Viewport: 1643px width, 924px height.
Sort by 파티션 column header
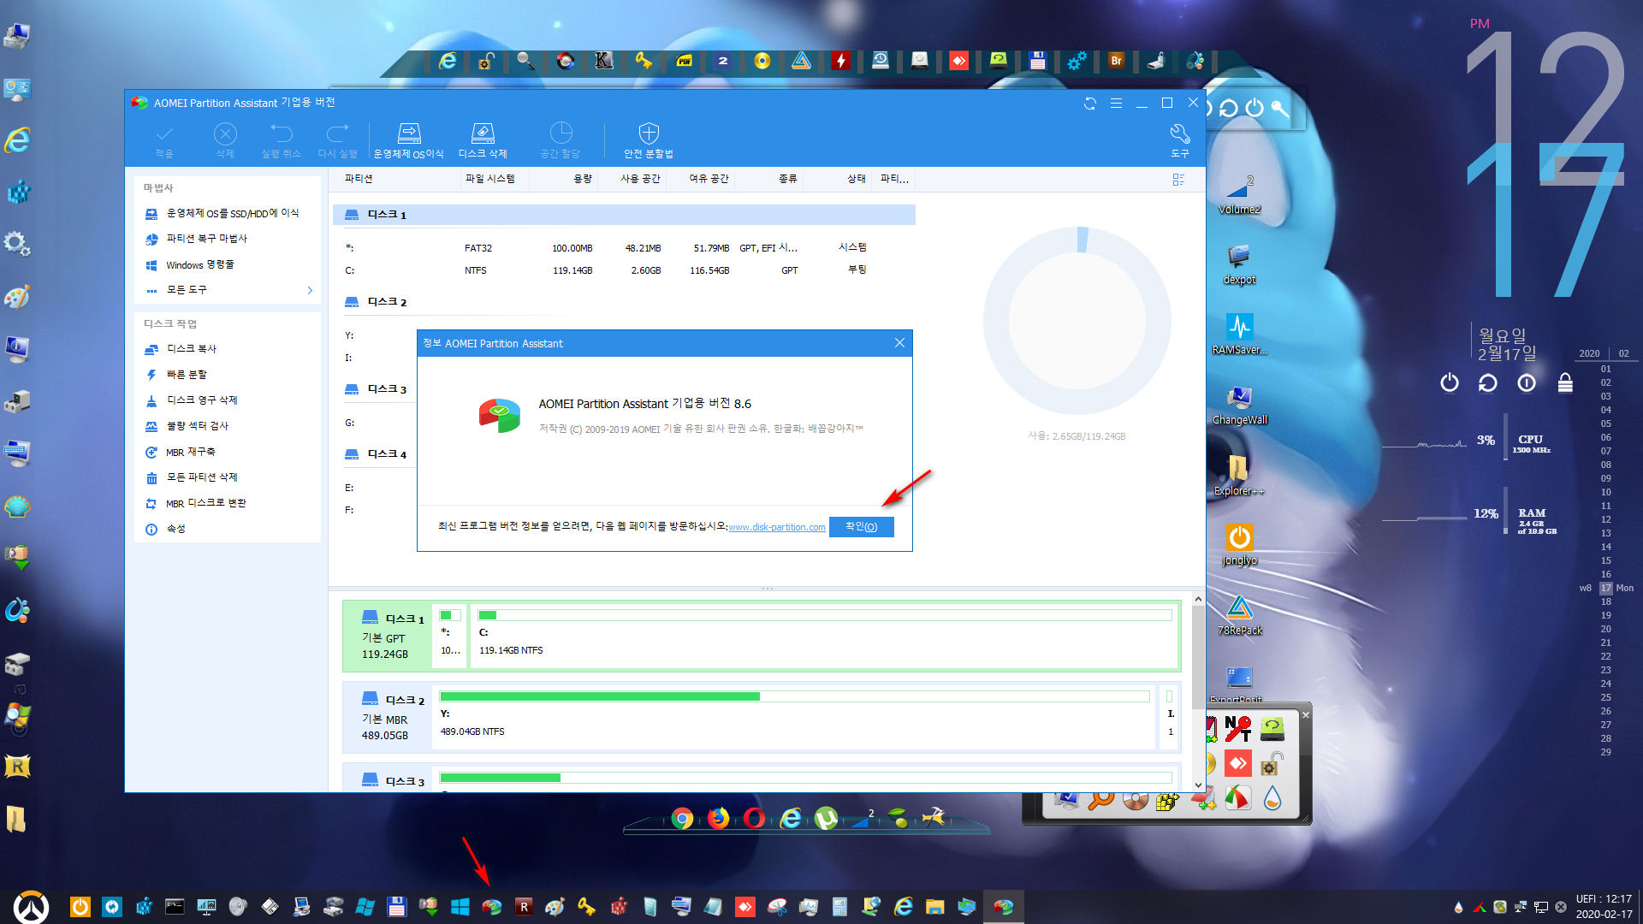(x=359, y=179)
